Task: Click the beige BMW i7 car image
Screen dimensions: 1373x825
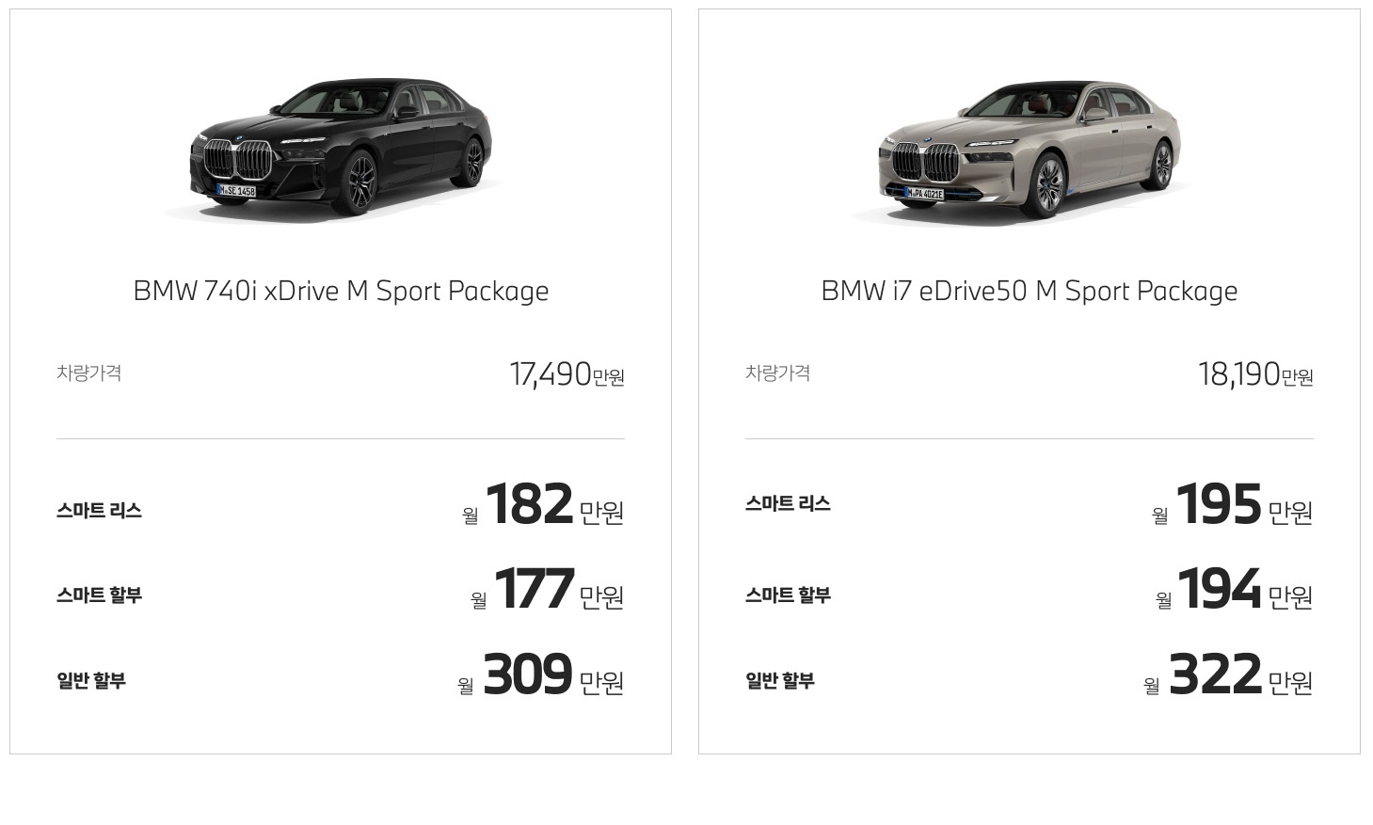Action: tap(1030, 151)
